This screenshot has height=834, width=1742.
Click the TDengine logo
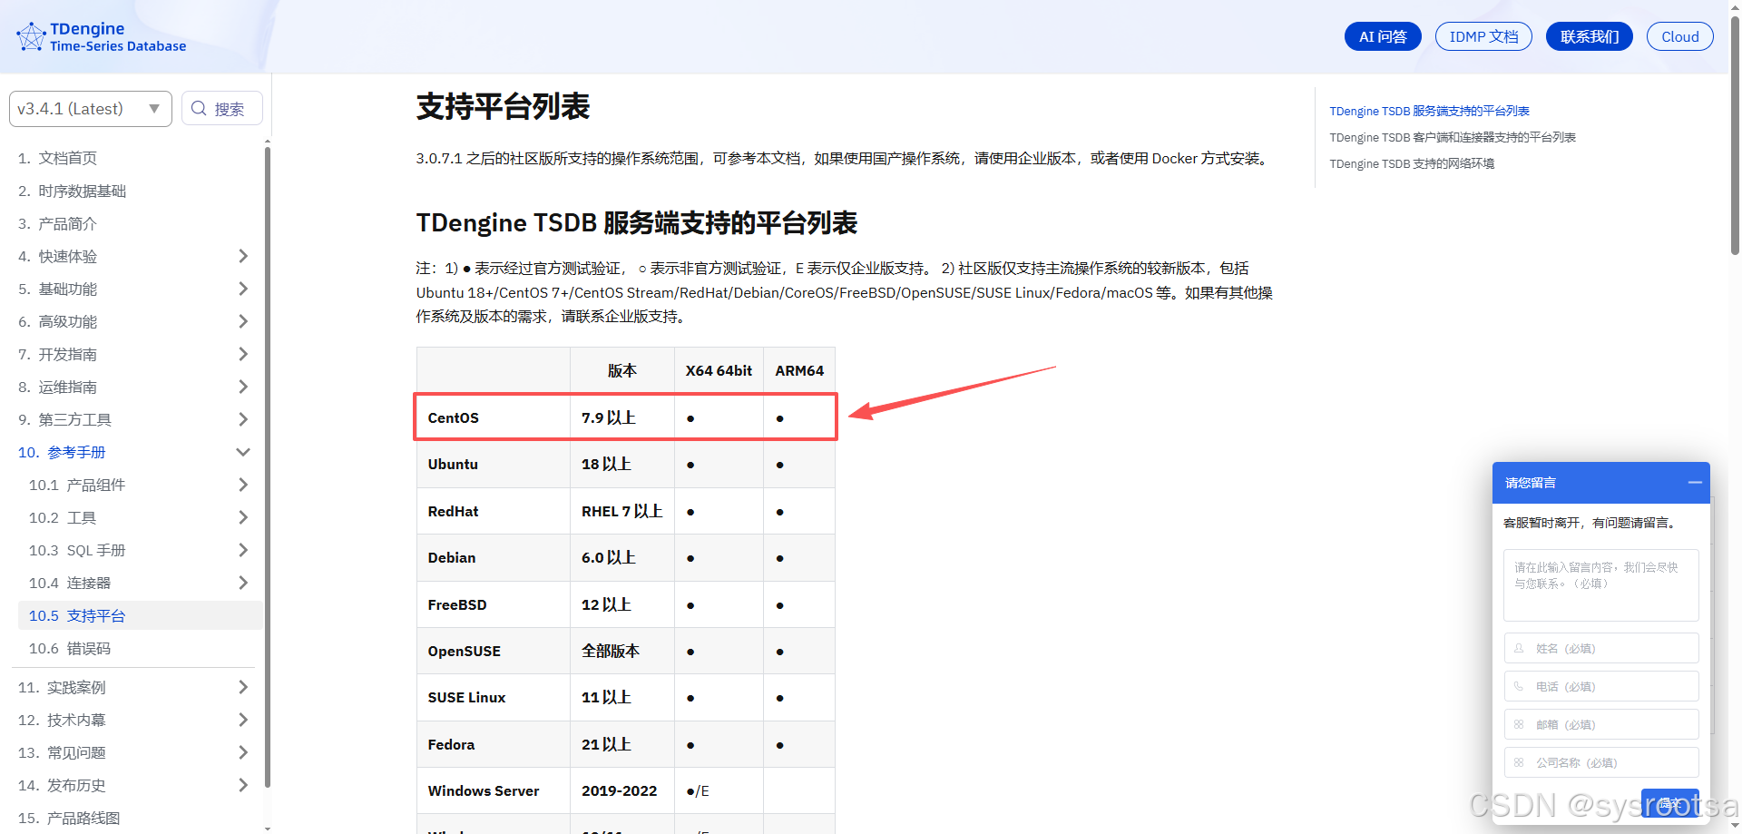[x=101, y=36]
